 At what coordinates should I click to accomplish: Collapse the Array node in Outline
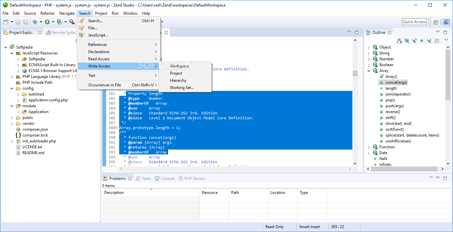[369, 71]
